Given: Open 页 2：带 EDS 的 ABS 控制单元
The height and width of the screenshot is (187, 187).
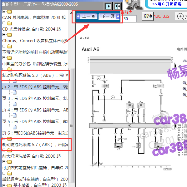Looking at the screenshot, I should coord(35,87).
